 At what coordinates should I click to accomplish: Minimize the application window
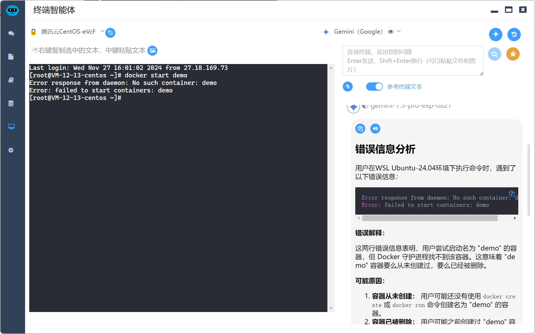[494, 11]
